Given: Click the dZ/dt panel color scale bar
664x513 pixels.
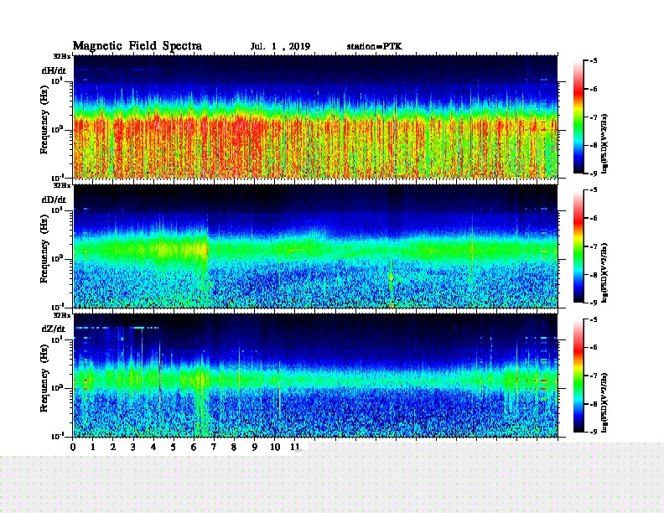Looking at the screenshot, I should tap(578, 376).
